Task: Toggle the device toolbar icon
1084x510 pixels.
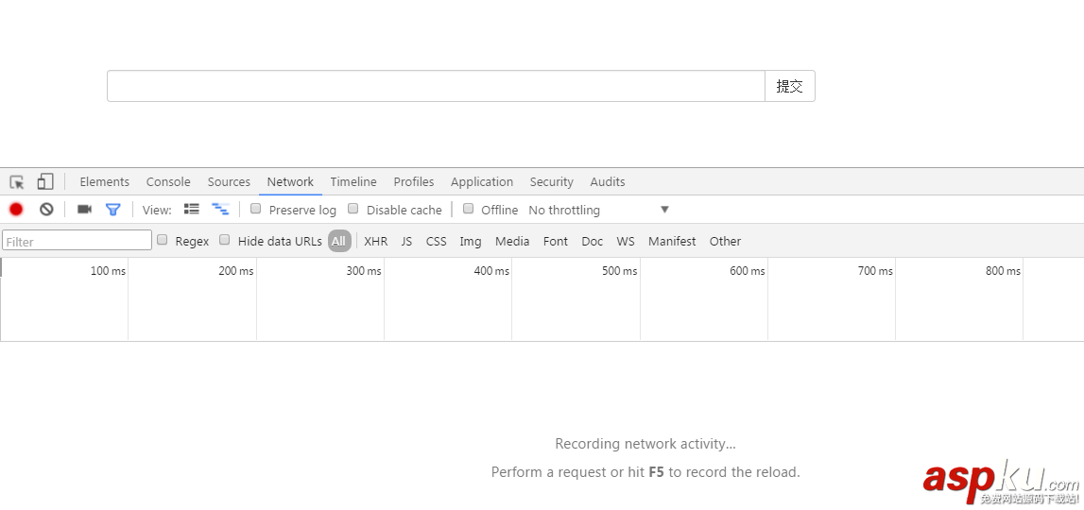Action: (45, 181)
